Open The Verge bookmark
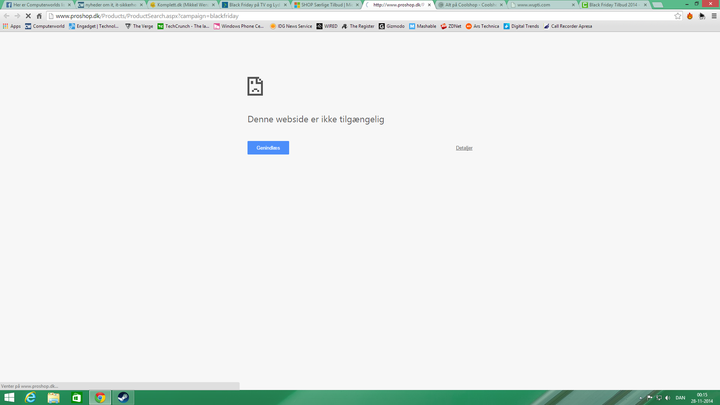 [x=139, y=26]
